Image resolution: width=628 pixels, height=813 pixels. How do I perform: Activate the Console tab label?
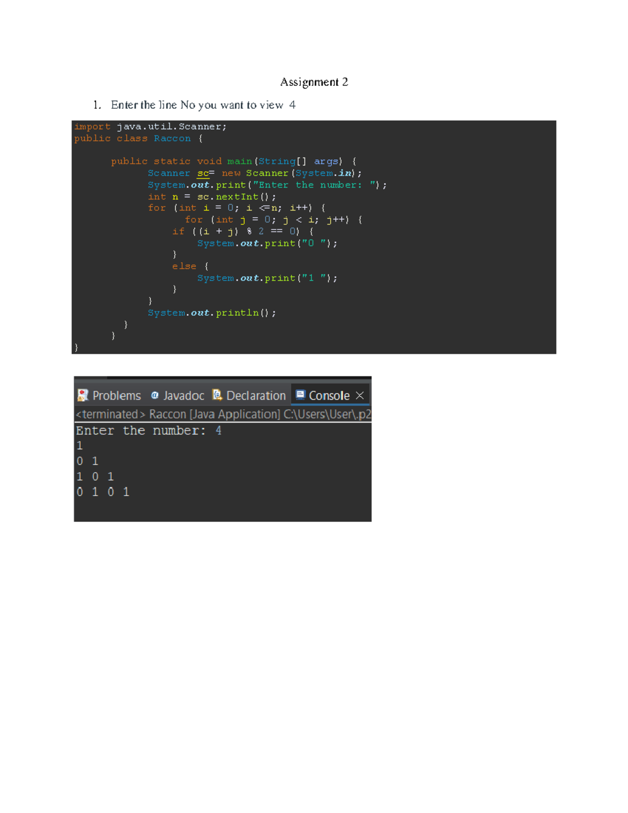point(329,396)
